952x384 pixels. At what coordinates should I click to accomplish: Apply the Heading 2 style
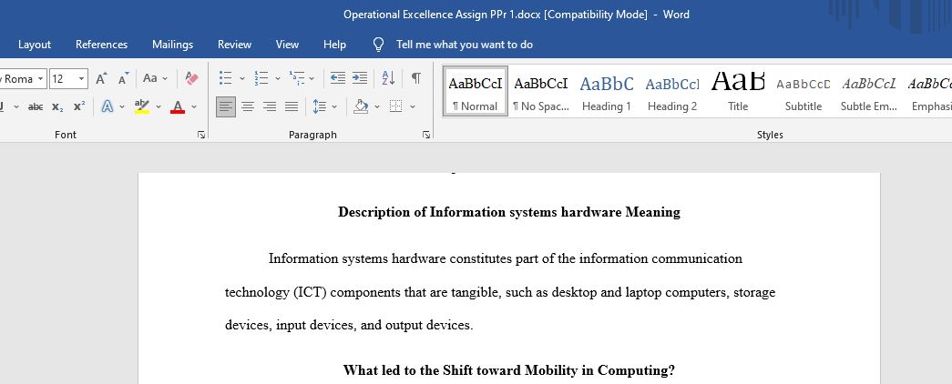[x=672, y=92]
